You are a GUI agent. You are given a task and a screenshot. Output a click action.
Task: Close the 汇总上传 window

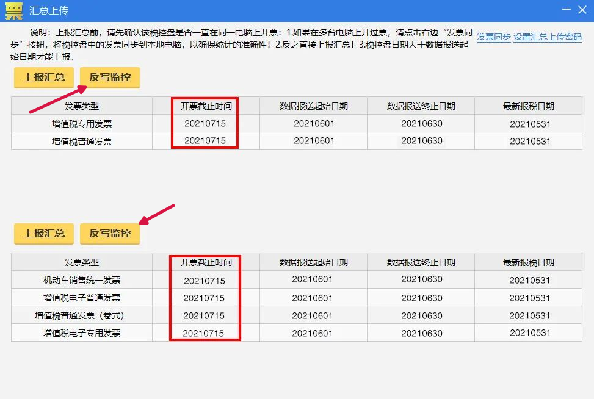tap(582, 10)
